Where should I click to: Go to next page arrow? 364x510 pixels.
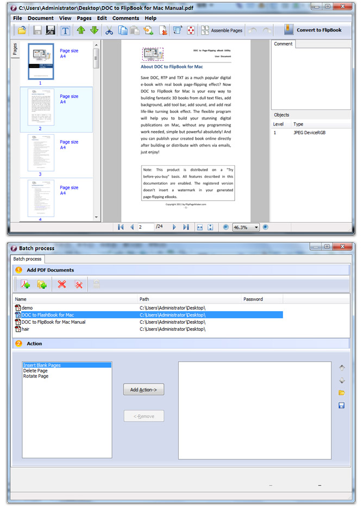tap(174, 227)
